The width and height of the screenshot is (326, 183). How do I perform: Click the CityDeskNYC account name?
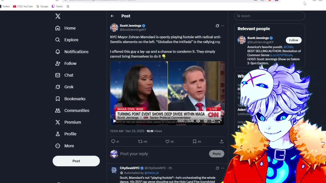pyautogui.click(x=130, y=168)
